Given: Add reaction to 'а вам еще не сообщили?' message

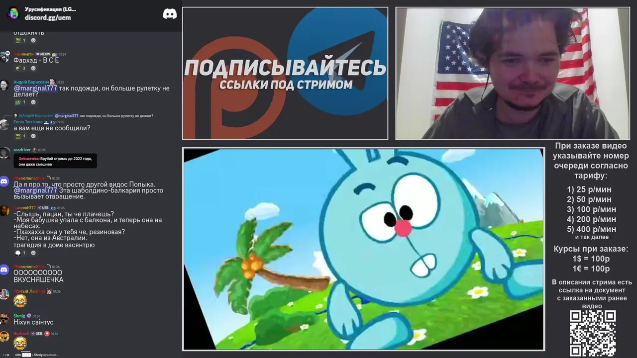Looking at the screenshot, I should click(33, 136).
